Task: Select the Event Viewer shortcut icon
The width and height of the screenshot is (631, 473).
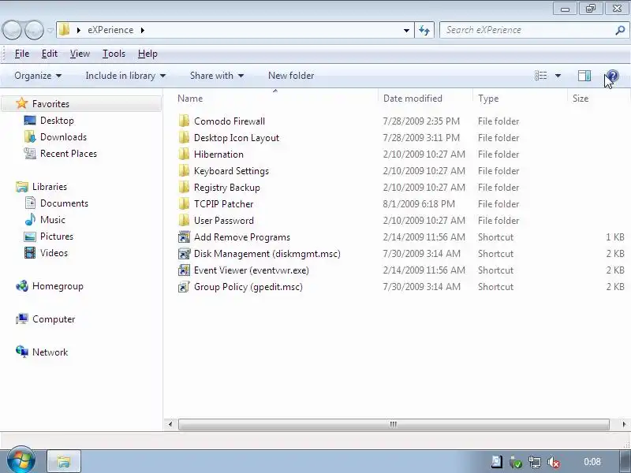Action: [184, 270]
